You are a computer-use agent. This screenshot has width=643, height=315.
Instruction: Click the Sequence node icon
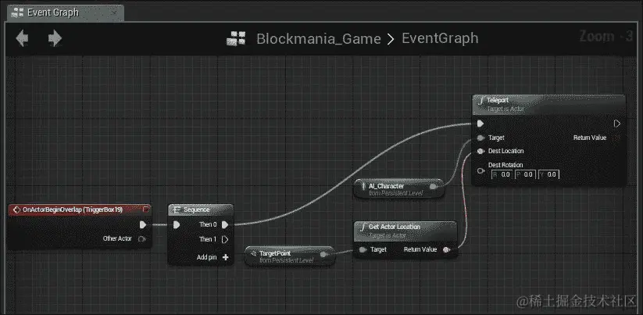click(177, 209)
